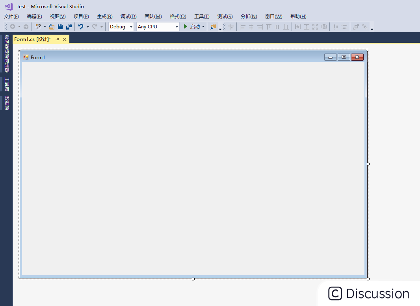Click the Form1 bottom-right corner sizing handle

(368, 279)
